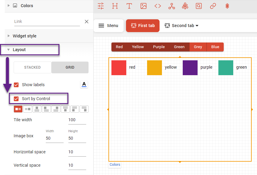This screenshot has height=175, width=257.
Task: Click the code embed brackets icon
Action: [158, 6]
